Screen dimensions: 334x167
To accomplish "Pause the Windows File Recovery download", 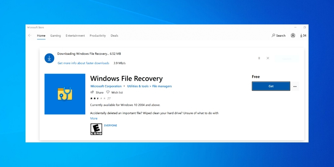I will pyautogui.click(x=259, y=58).
